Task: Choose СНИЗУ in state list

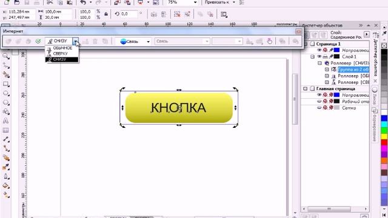Action: [x=62, y=59]
